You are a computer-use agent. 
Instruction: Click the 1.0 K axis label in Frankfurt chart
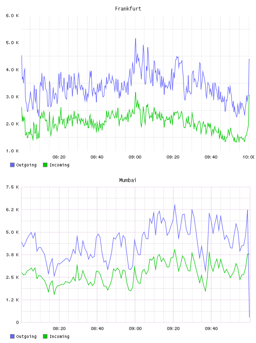click(12, 151)
